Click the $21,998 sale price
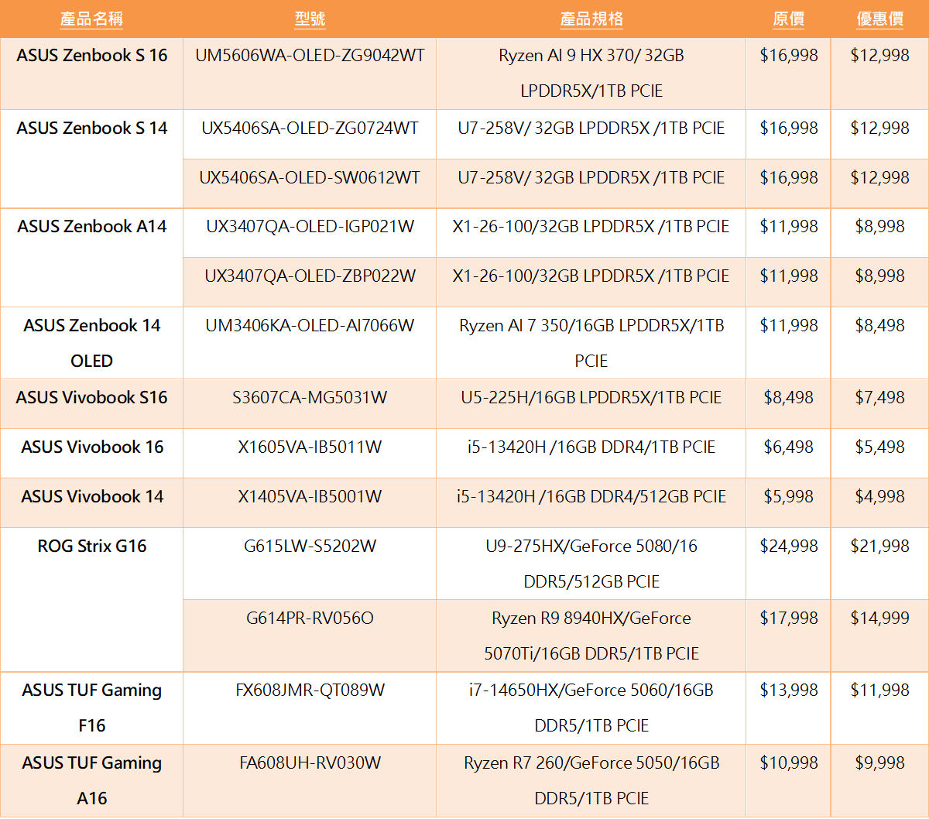The height and width of the screenshot is (819, 929). pos(879,546)
